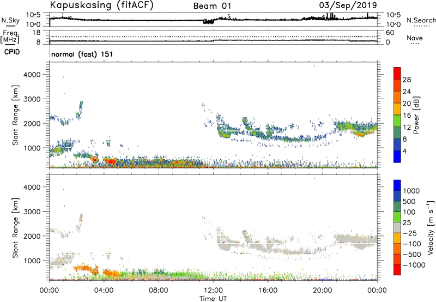Select the 100 label on velocity colorbar

409,212
